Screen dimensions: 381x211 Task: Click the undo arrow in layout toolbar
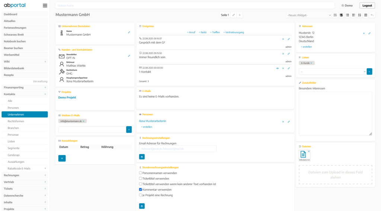pyautogui.click(x=372, y=15)
